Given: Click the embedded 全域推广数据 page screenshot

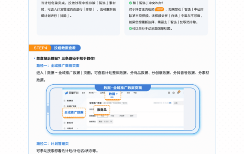Looking at the screenshot, I should tap(123, 109).
